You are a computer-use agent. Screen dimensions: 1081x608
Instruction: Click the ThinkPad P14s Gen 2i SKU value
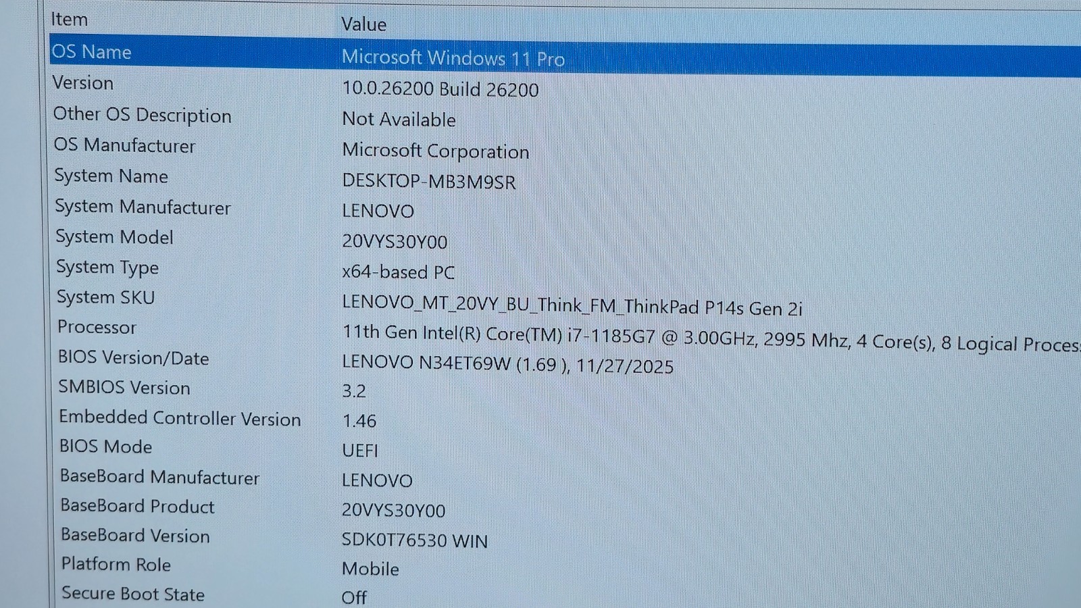pos(572,305)
